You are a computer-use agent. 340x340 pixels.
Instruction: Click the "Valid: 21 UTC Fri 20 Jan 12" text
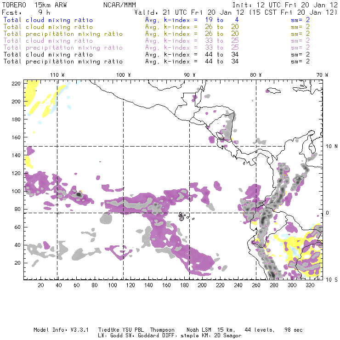[x=189, y=12]
